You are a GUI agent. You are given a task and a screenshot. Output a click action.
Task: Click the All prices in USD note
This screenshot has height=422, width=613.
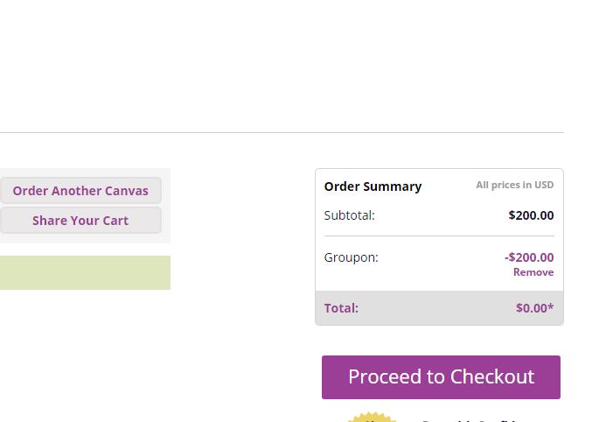tap(514, 185)
